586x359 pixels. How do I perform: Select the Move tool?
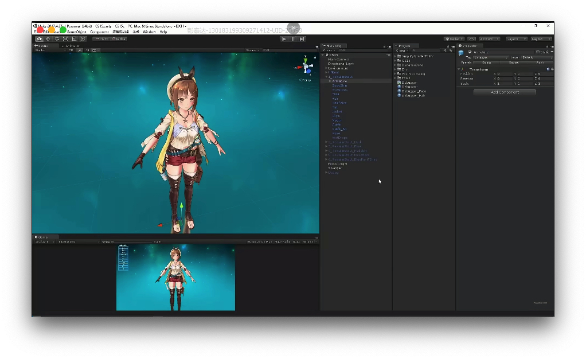click(x=48, y=39)
